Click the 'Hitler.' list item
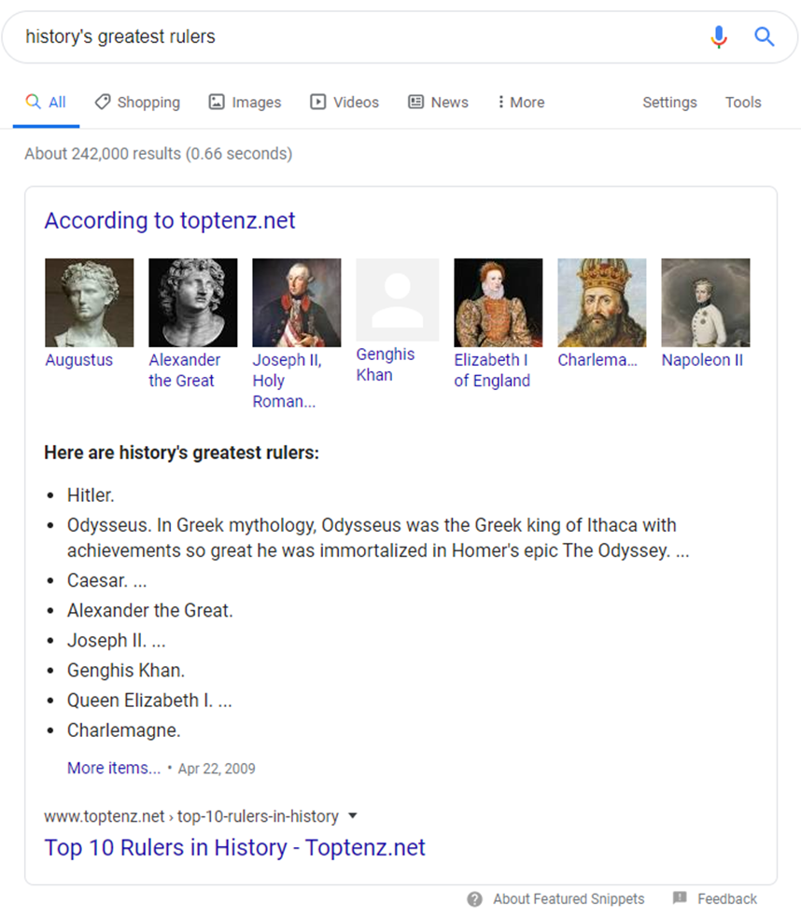This screenshot has height=917, width=801. point(91,495)
